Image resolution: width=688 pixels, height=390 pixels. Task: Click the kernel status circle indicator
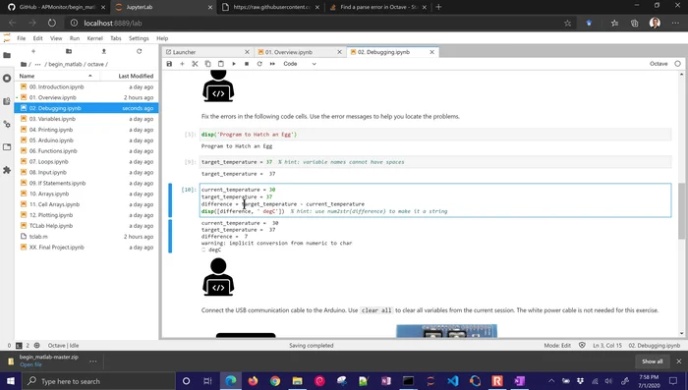(x=677, y=64)
